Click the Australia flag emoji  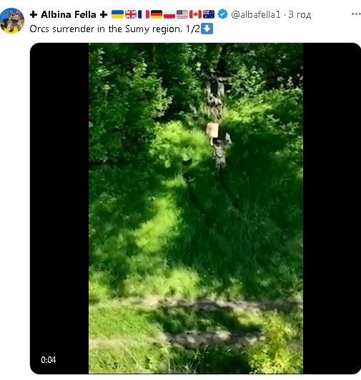pyautogui.click(x=209, y=14)
